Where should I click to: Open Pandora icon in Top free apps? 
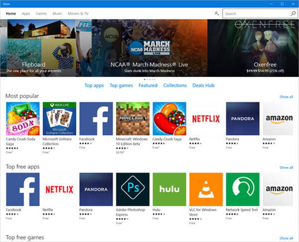[x=96, y=189]
